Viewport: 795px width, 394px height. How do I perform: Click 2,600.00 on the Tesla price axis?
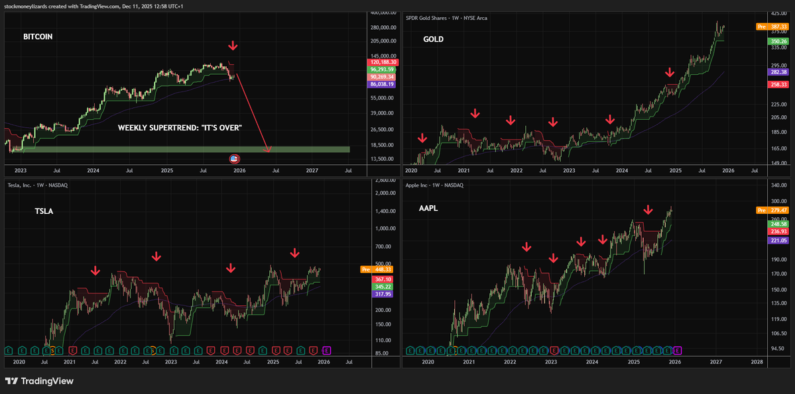click(386, 180)
